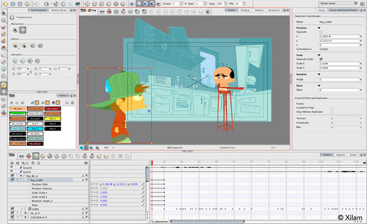Click the Undo arrow in top toolbar
The height and width of the screenshot is (224, 367).
(37, 4)
